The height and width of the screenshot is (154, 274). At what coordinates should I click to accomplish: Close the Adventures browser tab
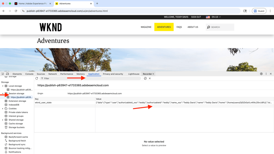[91, 4]
